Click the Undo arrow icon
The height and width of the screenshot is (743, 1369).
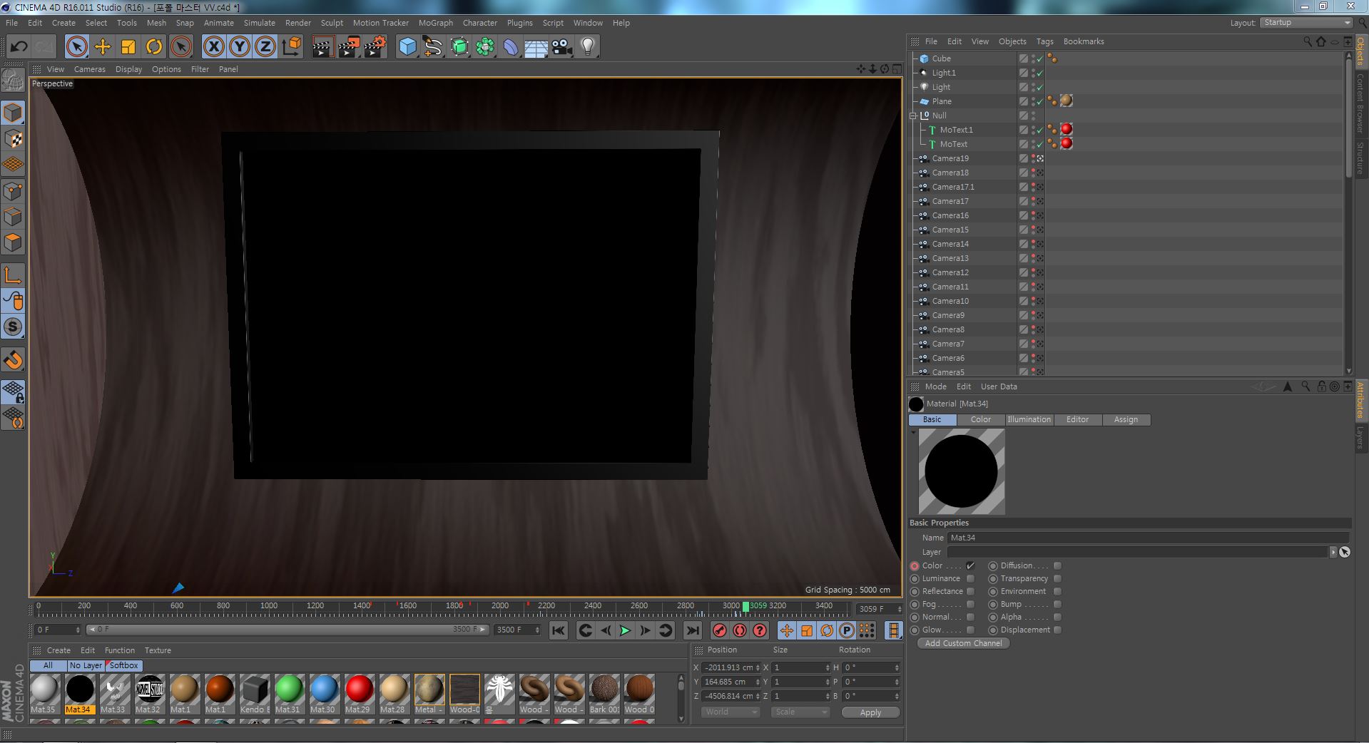[19, 47]
